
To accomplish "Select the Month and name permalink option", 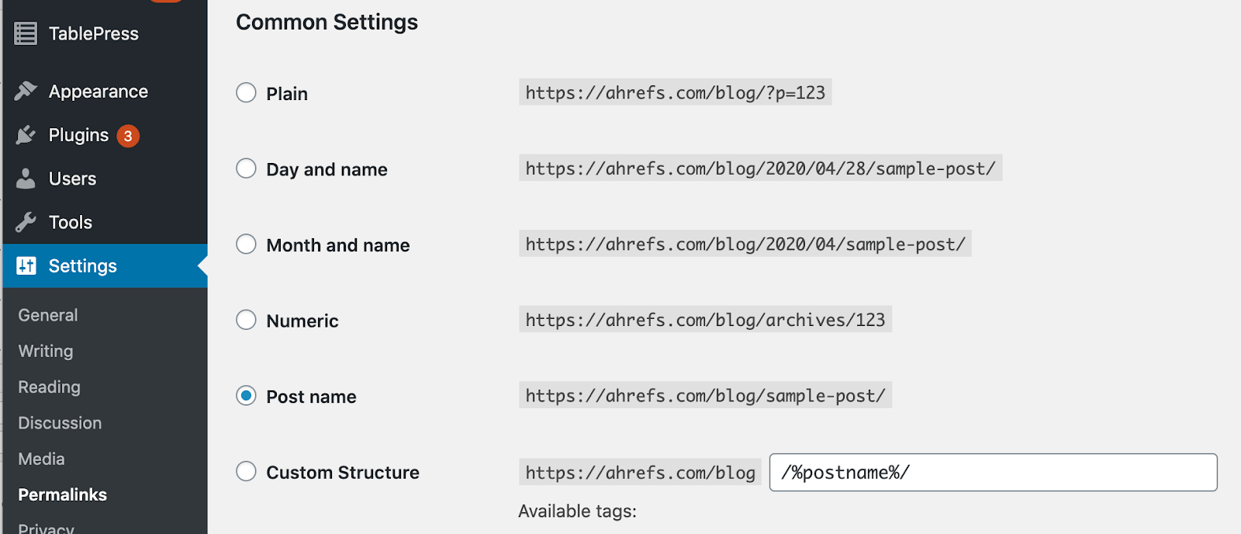I will pos(245,244).
